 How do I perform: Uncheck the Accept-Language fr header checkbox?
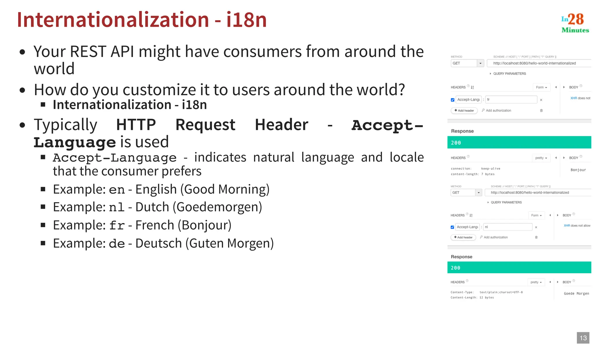453,100
